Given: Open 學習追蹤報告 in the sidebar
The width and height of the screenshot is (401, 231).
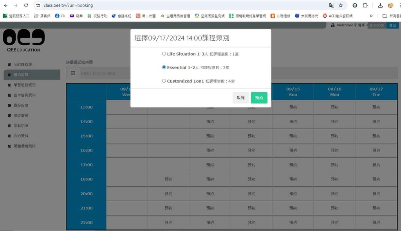Looking at the screenshot, I should click(x=25, y=85).
